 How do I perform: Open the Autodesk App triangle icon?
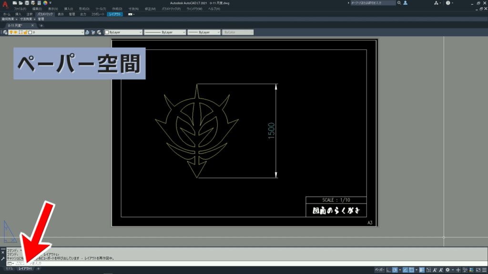[436, 3]
